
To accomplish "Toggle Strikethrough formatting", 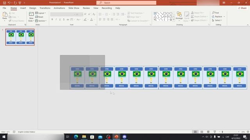I will [x=68, y=19].
